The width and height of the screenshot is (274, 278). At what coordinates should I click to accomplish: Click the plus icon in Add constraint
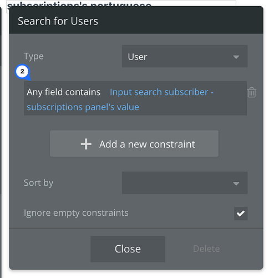[86, 144]
